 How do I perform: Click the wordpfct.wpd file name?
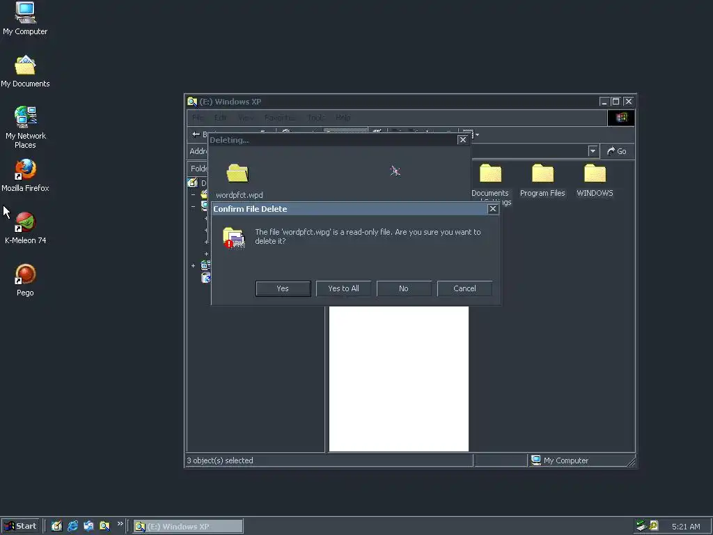coord(240,195)
